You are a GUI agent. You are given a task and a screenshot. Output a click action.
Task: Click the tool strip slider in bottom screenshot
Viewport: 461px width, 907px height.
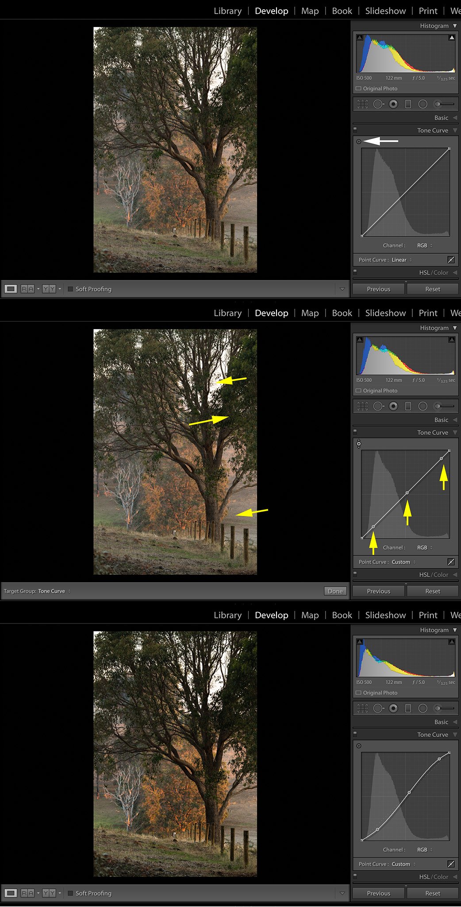[x=444, y=708]
